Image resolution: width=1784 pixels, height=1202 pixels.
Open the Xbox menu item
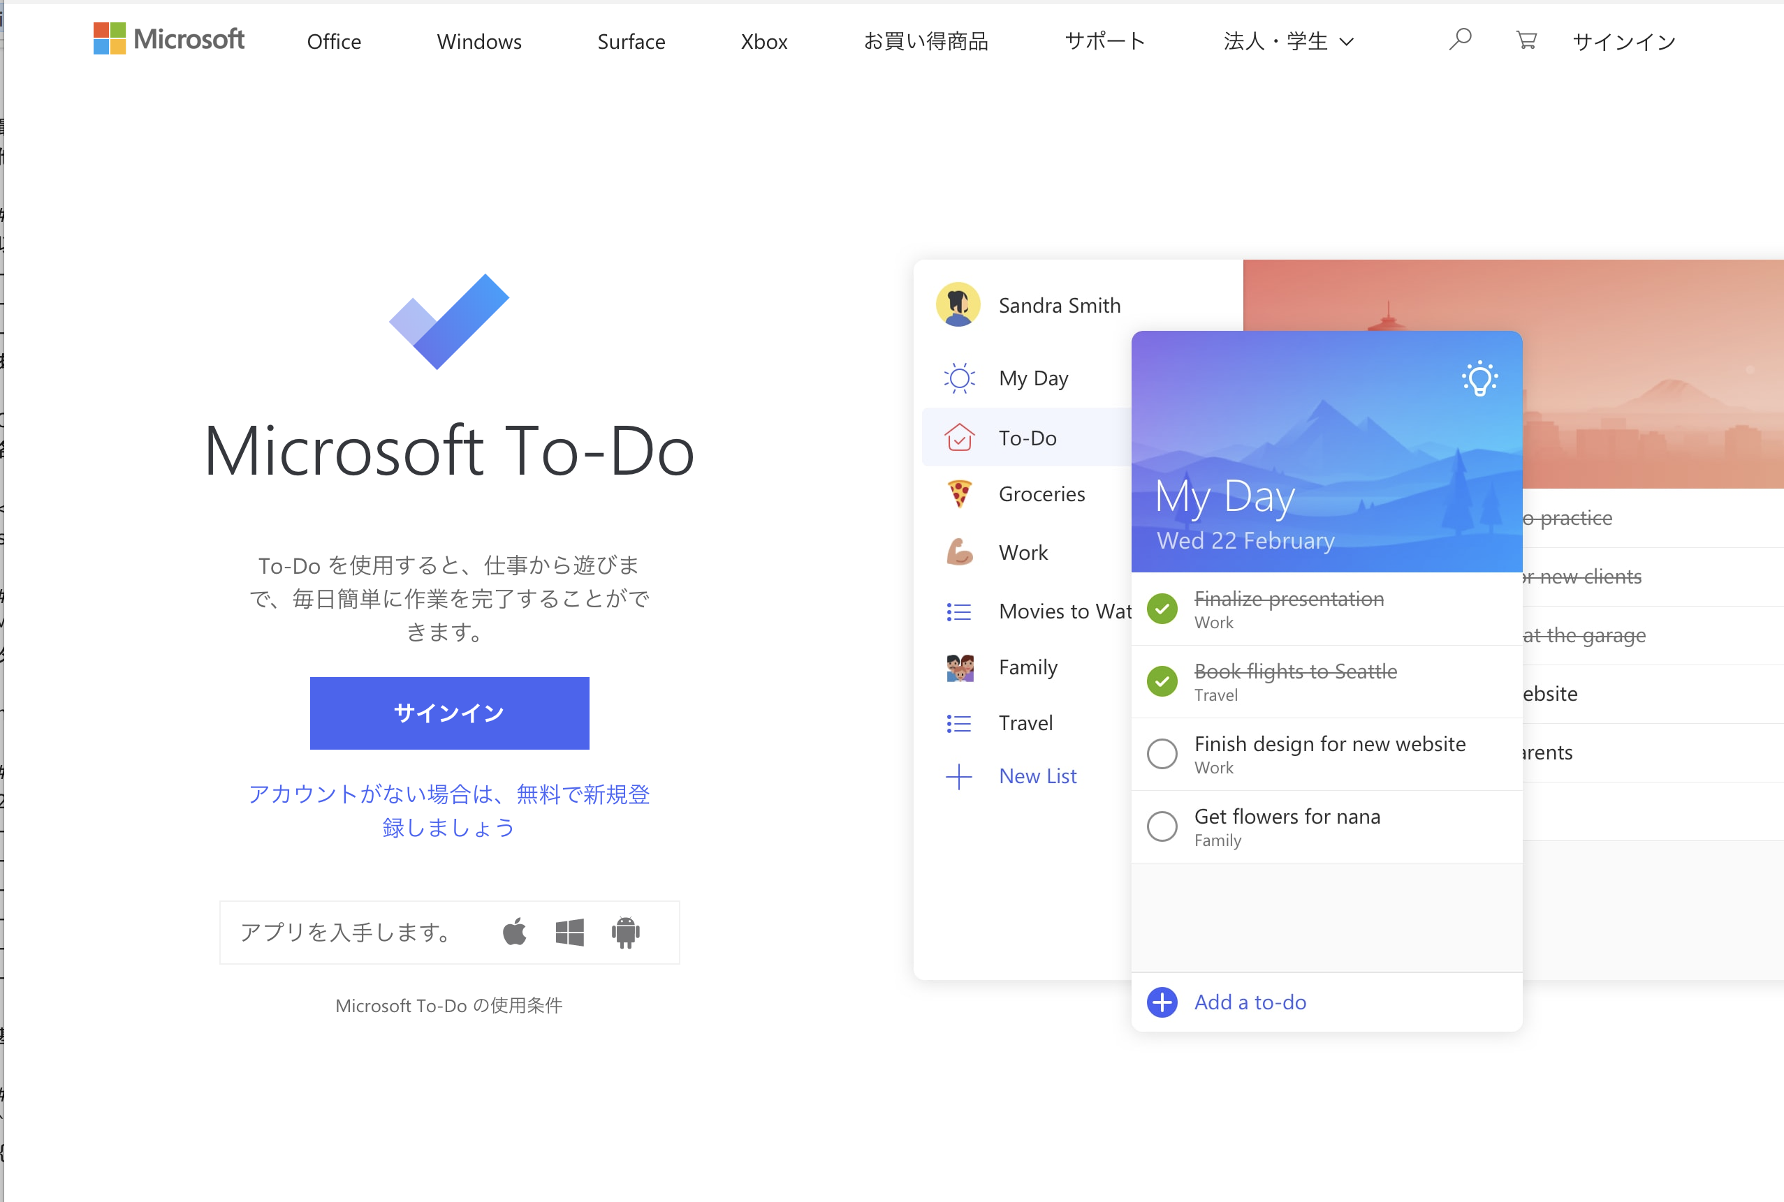coord(764,41)
